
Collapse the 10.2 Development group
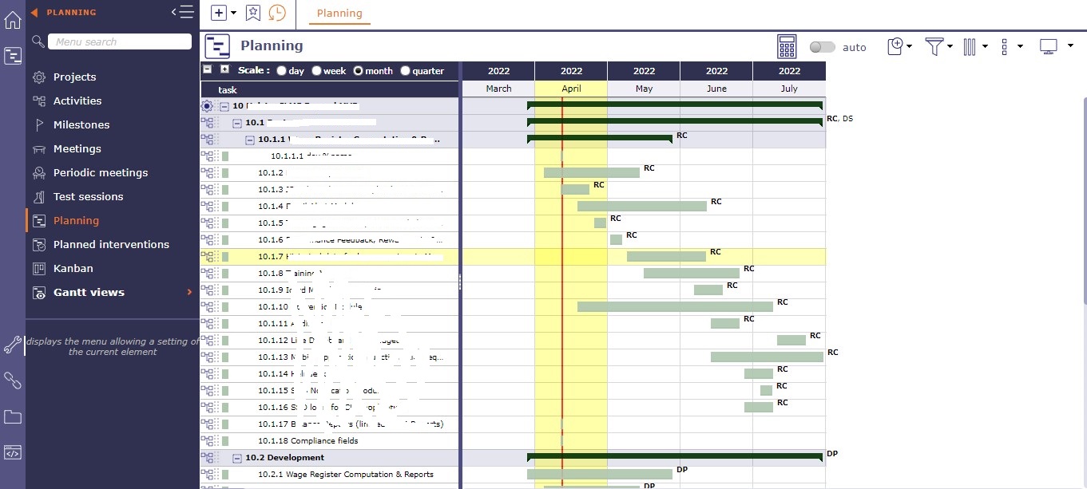(x=237, y=458)
